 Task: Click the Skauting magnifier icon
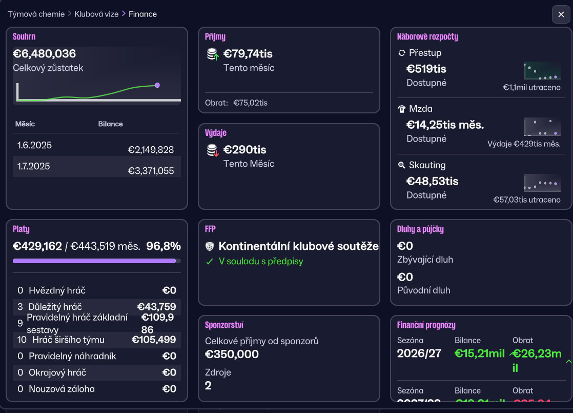click(x=402, y=165)
